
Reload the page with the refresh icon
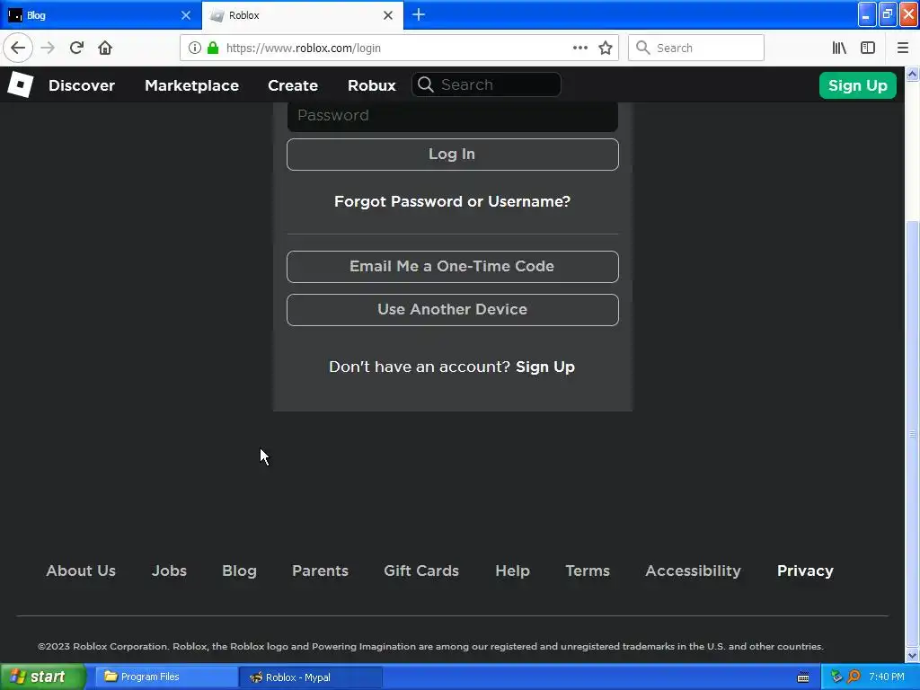(76, 48)
